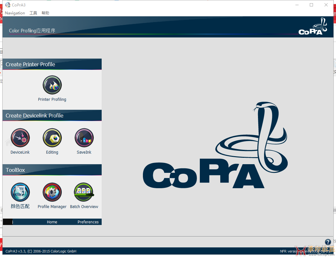
Task: Click the Printer Profiling label
Action: (x=52, y=100)
